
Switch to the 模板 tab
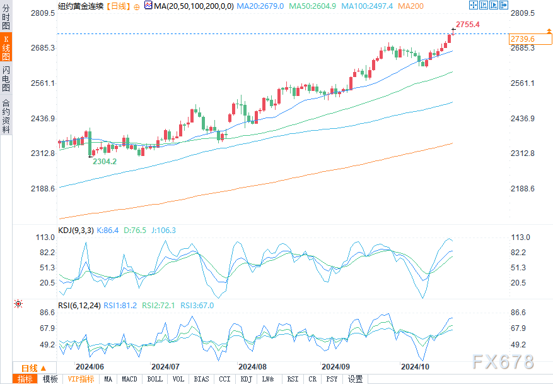click(x=50, y=379)
